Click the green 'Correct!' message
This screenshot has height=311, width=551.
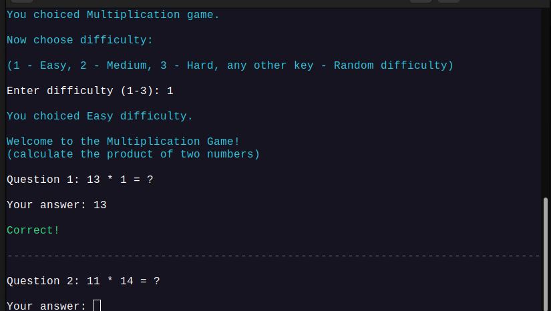coord(33,230)
